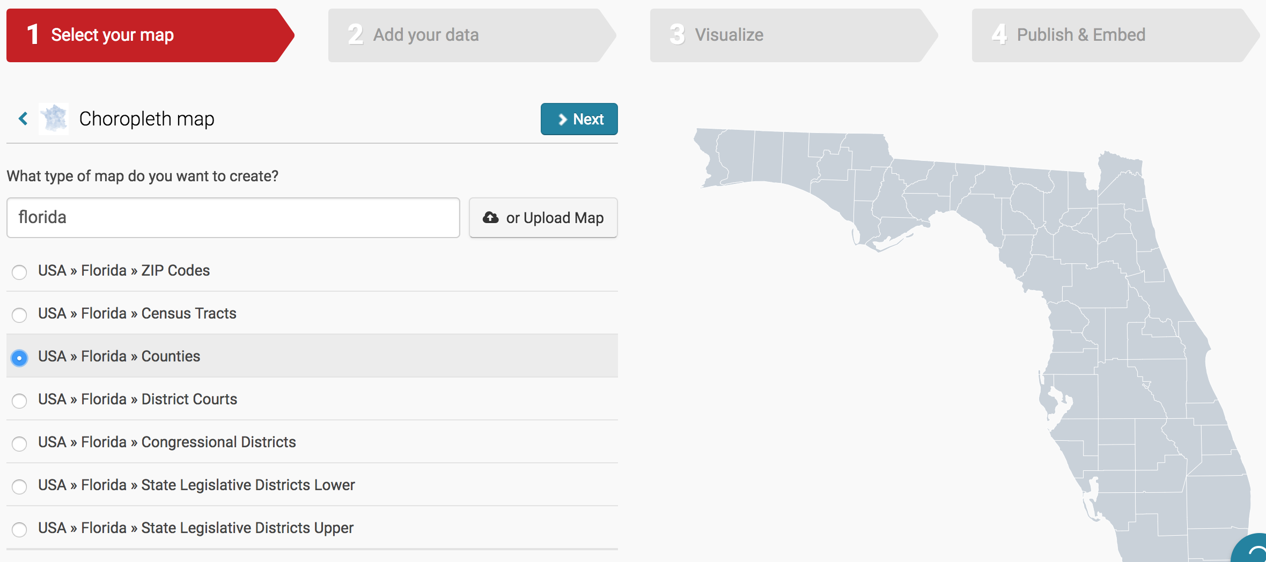Select State Legislative Districts Lower
Screen dimensions: 1266x562
coord(19,486)
